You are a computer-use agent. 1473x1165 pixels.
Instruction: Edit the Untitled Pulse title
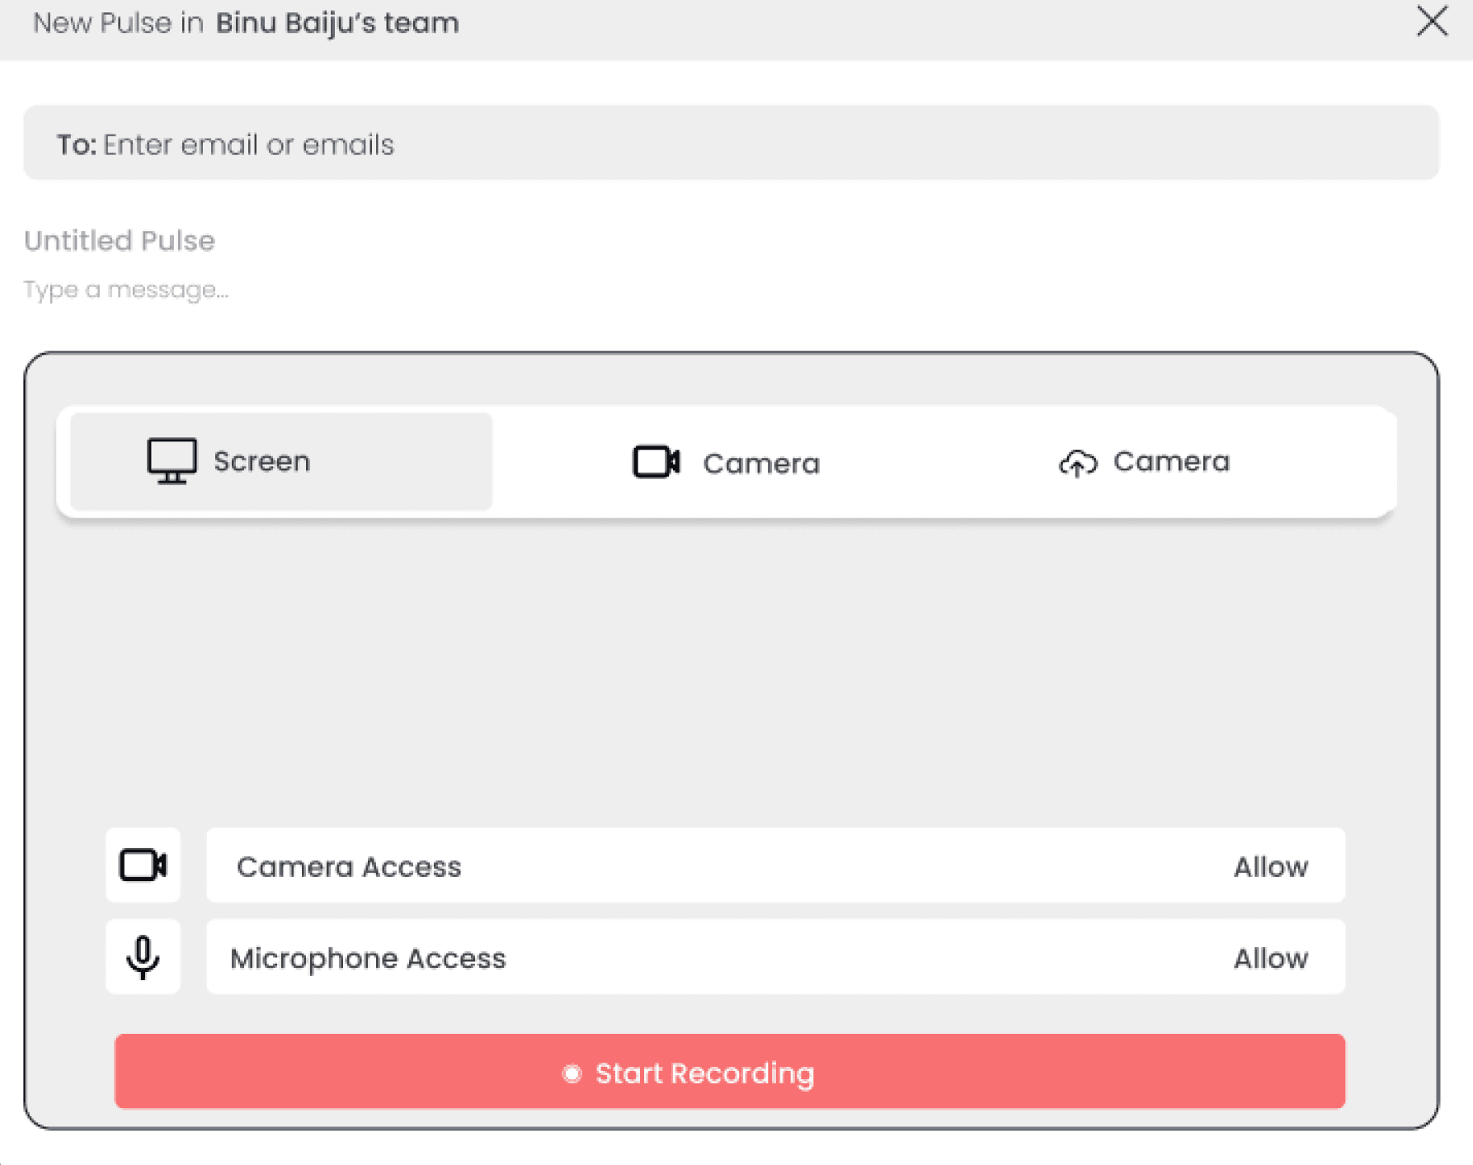pos(120,241)
